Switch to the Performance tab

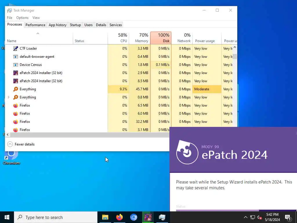click(35, 25)
